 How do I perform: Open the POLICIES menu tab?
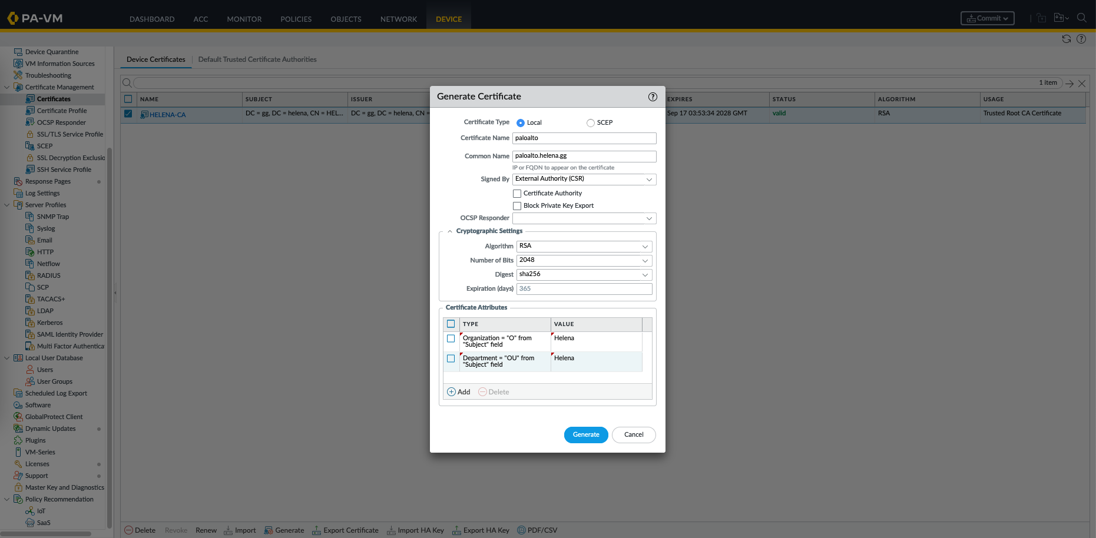296,19
